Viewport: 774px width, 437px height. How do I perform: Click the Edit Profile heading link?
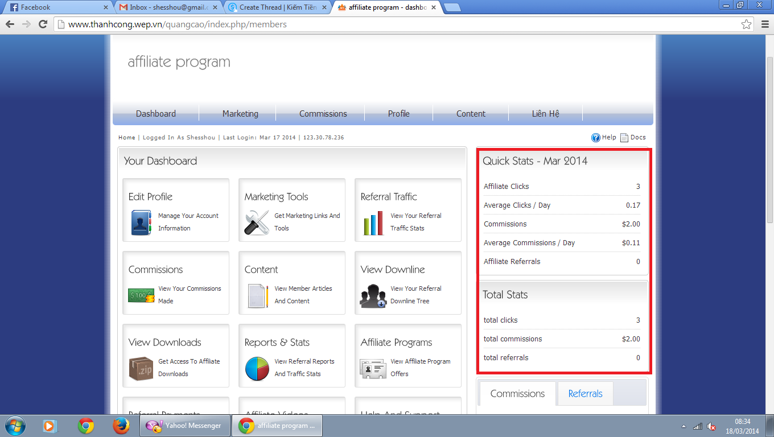point(150,197)
